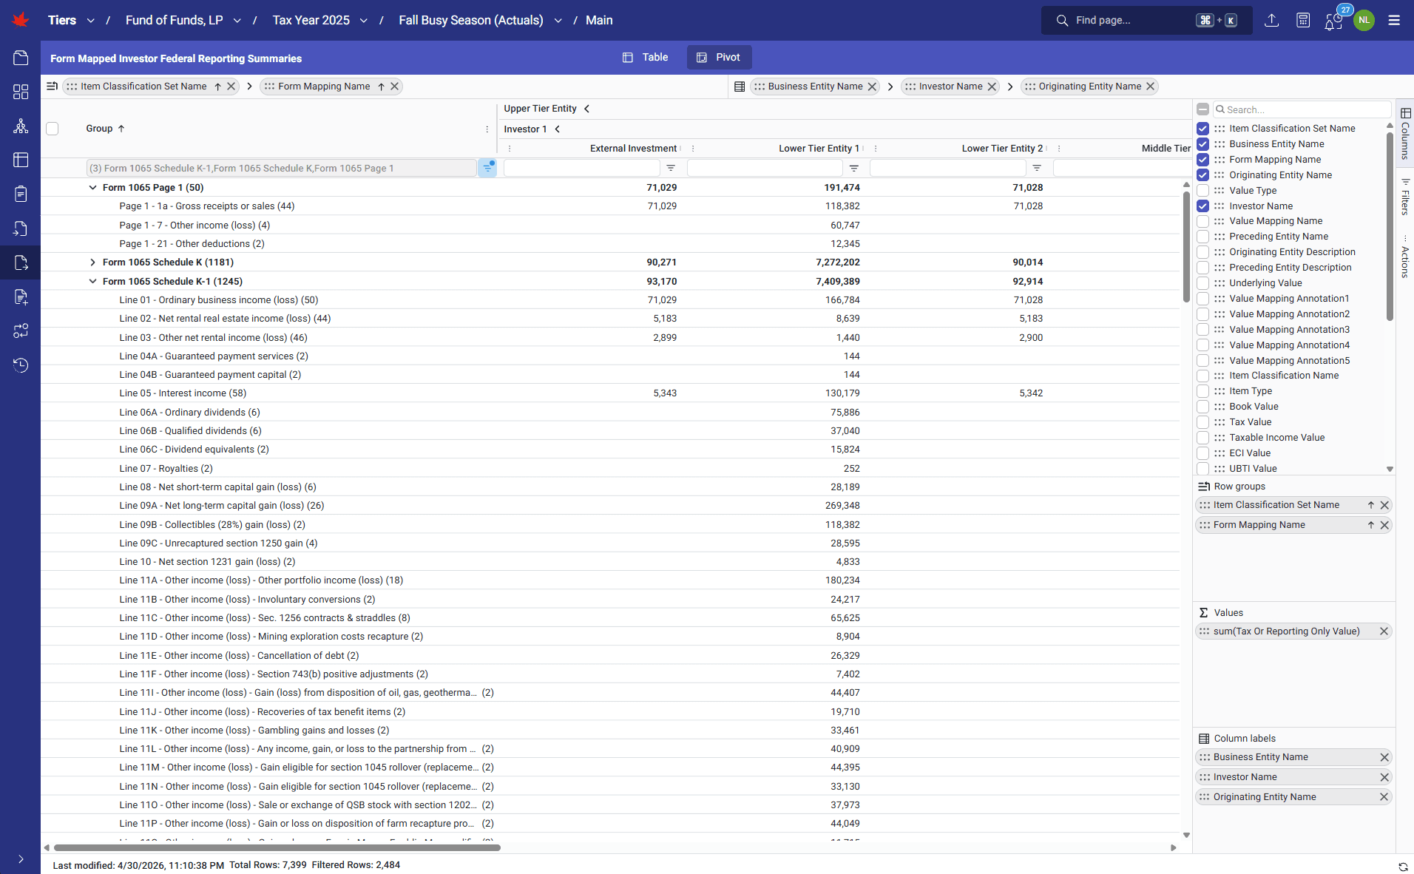Expand the left sidebar with bottom arrow

point(21,859)
